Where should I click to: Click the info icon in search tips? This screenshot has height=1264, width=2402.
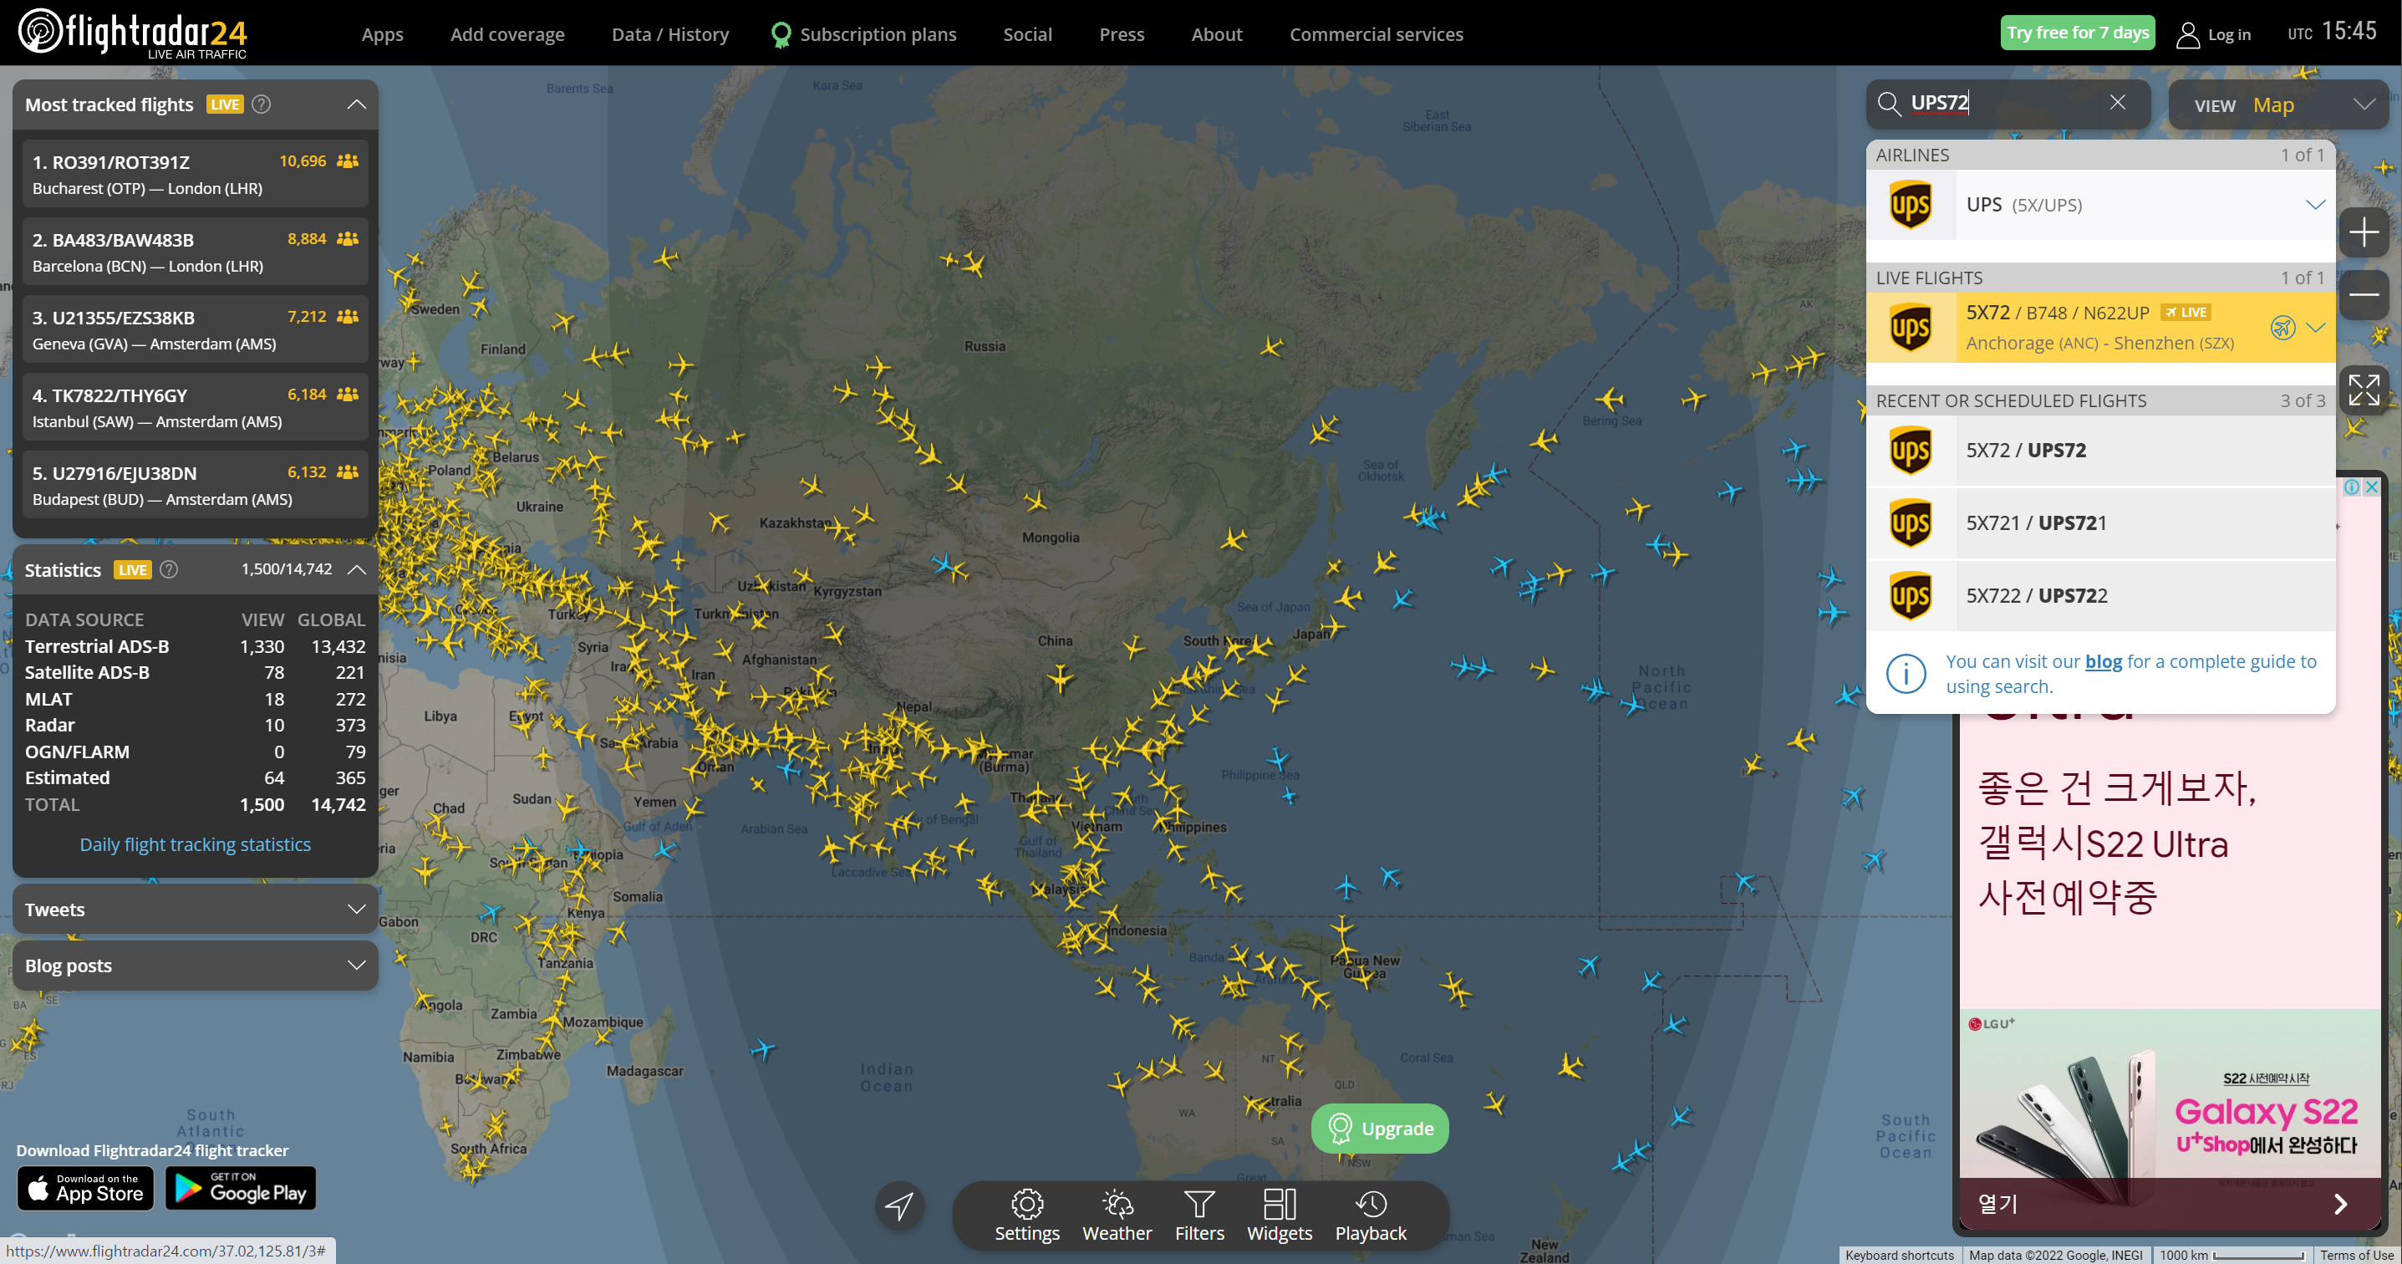tap(1906, 674)
